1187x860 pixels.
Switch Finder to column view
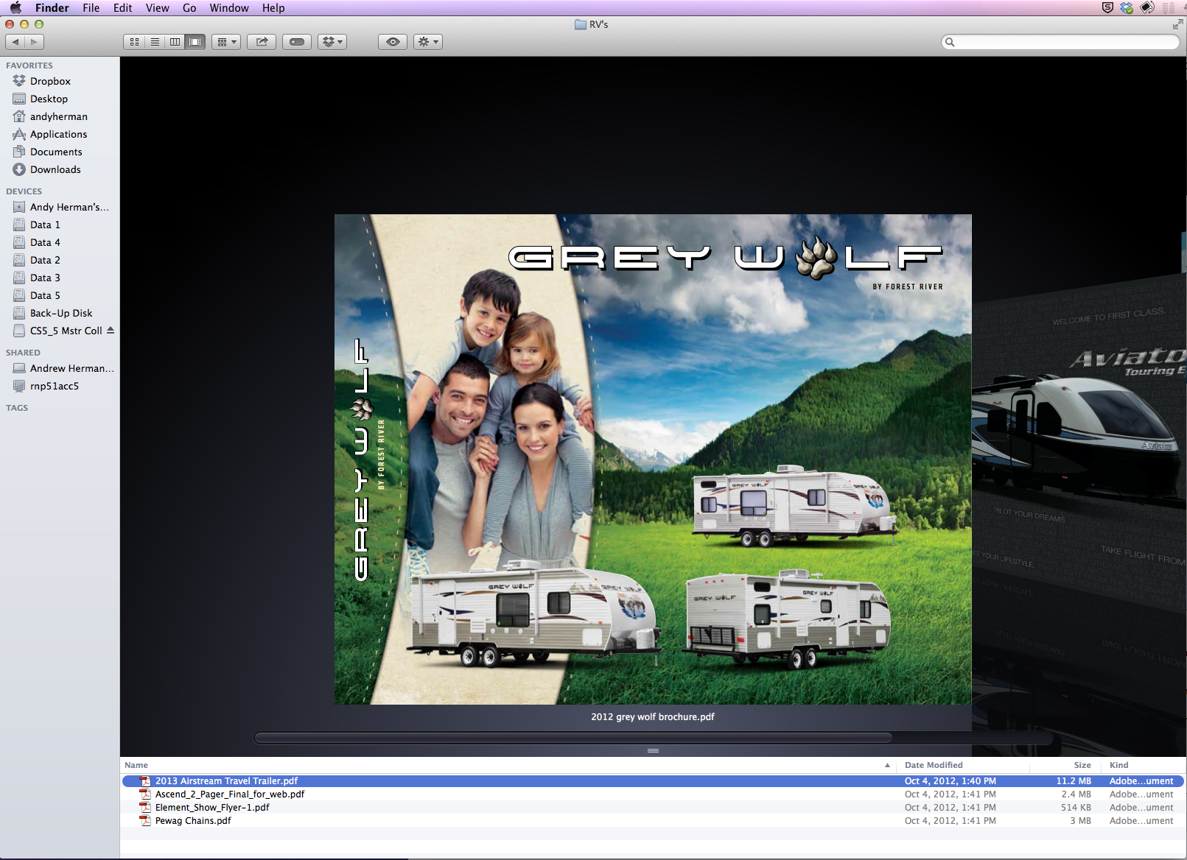point(175,42)
